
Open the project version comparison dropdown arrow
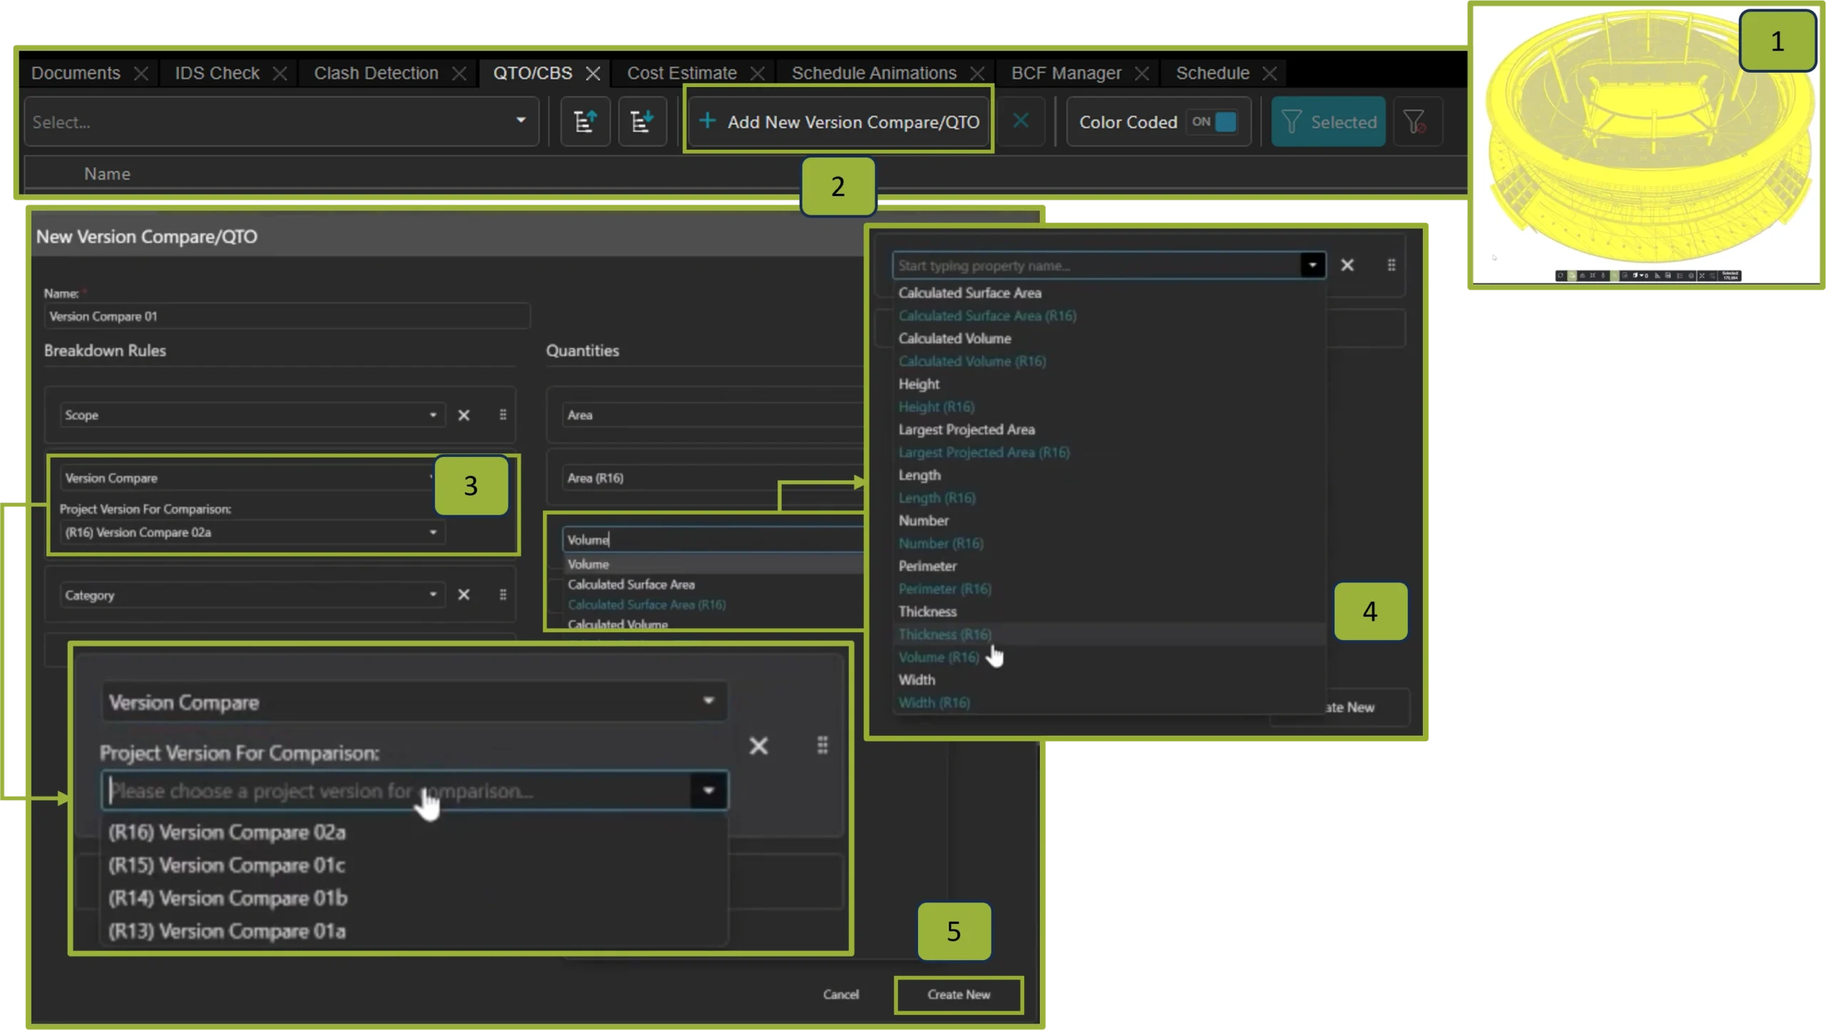708,790
